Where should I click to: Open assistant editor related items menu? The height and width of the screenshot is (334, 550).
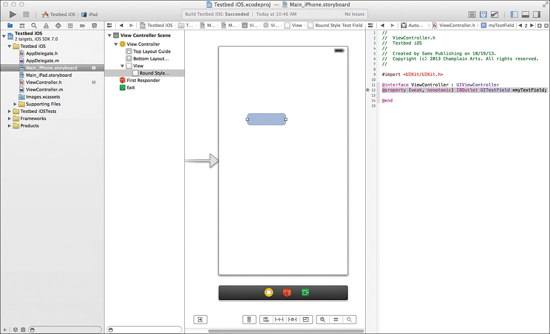tap(371, 25)
